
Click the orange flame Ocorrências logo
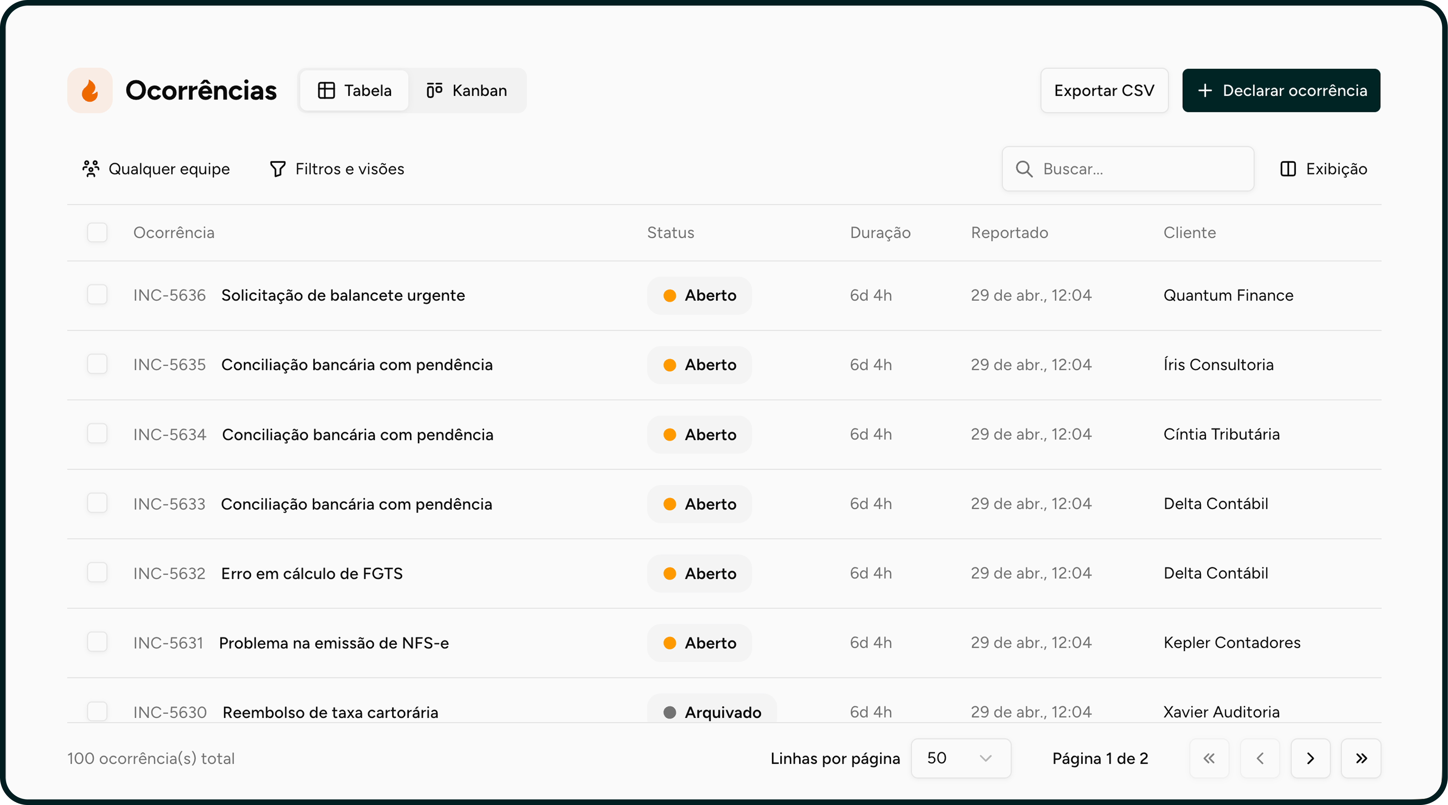pos(90,90)
